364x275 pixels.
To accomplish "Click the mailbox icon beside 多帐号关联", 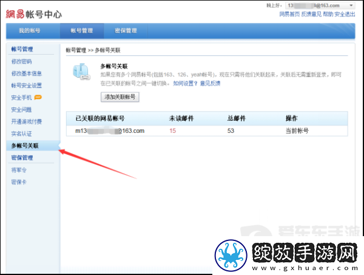I will [81, 72].
